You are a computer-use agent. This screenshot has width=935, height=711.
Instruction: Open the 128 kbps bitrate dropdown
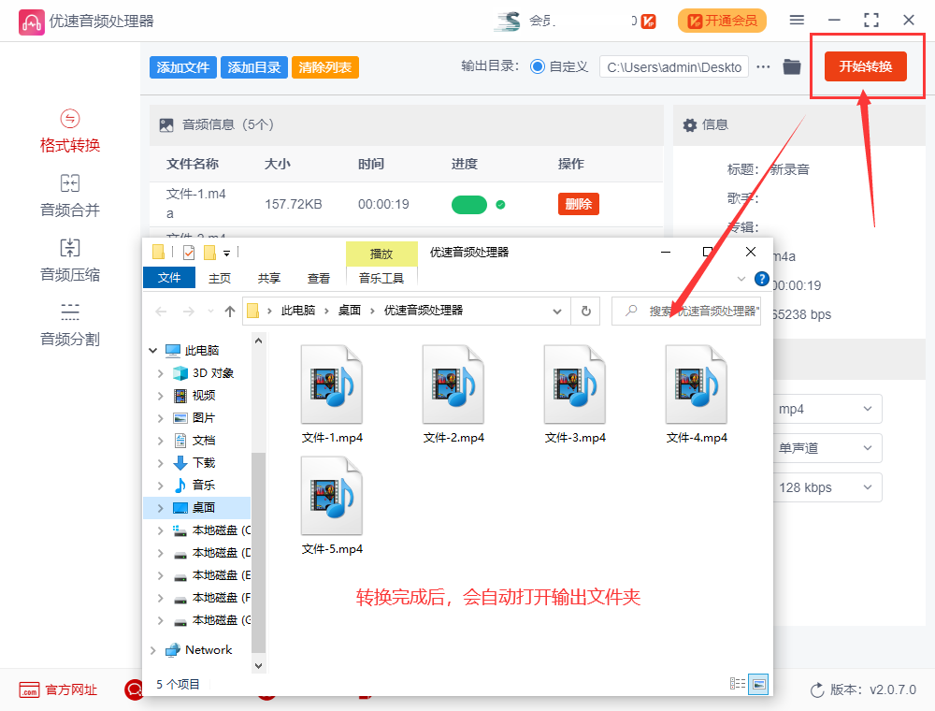point(827,487)
